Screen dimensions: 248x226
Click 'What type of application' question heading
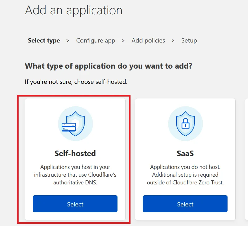pyautogui.click(x=108, y=66)
